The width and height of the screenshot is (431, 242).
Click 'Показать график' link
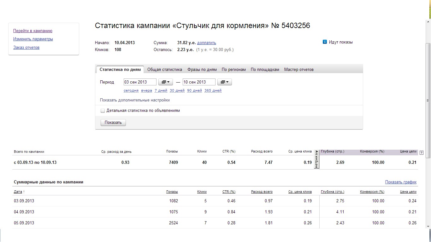click(401, 182)
